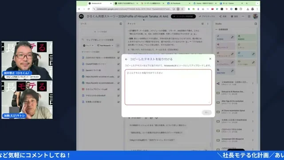
Task: Toggle checkbox for bunshin-ai.com/notebookl... URL source
Action: (x=118, y=83)
